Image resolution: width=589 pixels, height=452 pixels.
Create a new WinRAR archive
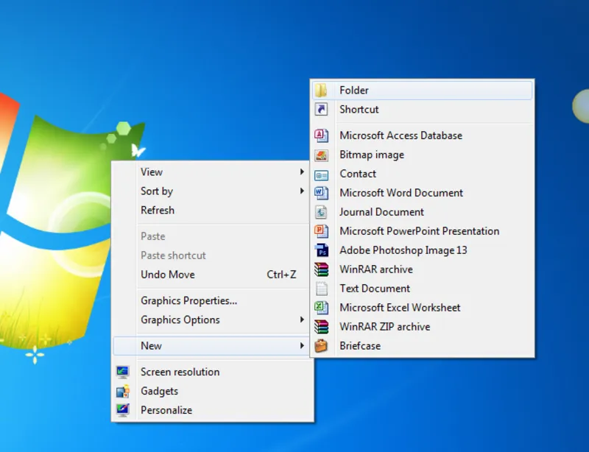pyautogui.click(x=422, y=269)
